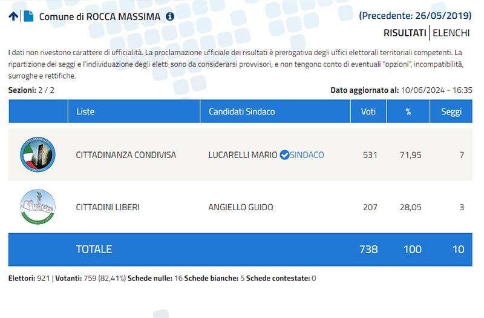Click the Seggi column header
The height and width of the screenshot is (318, 484).
(x=451, y=111)
